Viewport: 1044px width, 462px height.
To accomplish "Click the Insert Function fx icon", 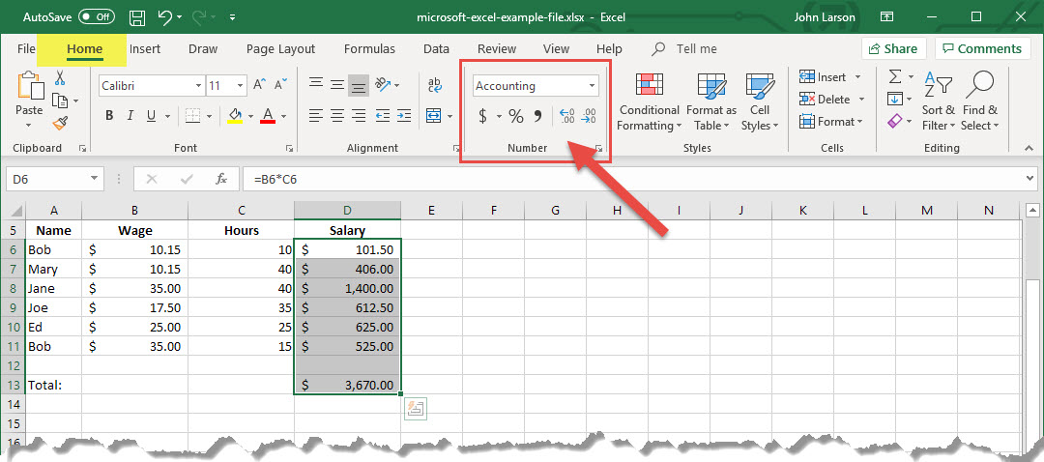I will click(220, 179).
